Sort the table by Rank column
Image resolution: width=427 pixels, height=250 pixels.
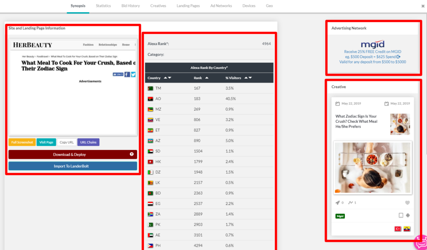(207, 78)
